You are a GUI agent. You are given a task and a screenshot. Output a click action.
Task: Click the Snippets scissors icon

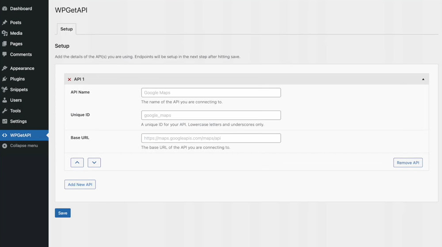coord(4,90)
